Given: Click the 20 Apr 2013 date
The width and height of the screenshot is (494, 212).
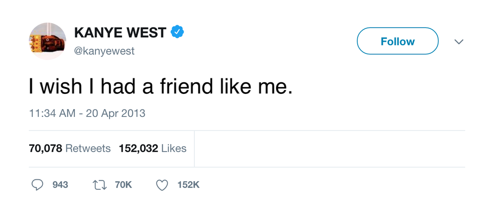Looking at the screenshot, I should 116,113.
